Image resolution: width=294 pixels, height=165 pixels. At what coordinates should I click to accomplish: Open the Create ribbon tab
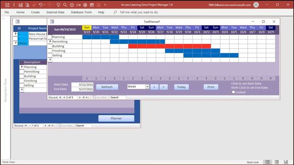coord(35,12)
